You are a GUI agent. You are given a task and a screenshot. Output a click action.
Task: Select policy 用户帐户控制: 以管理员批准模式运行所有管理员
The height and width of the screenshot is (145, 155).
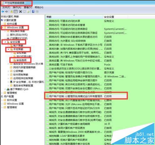[75, 96]
